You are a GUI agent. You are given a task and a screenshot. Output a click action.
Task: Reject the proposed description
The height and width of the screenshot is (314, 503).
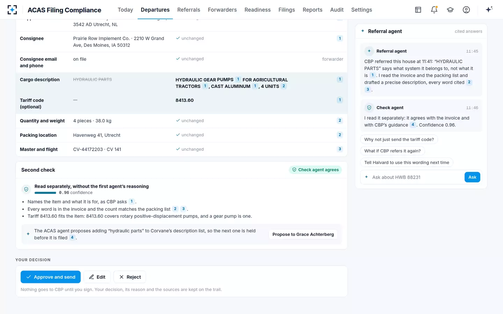[130, 277]
